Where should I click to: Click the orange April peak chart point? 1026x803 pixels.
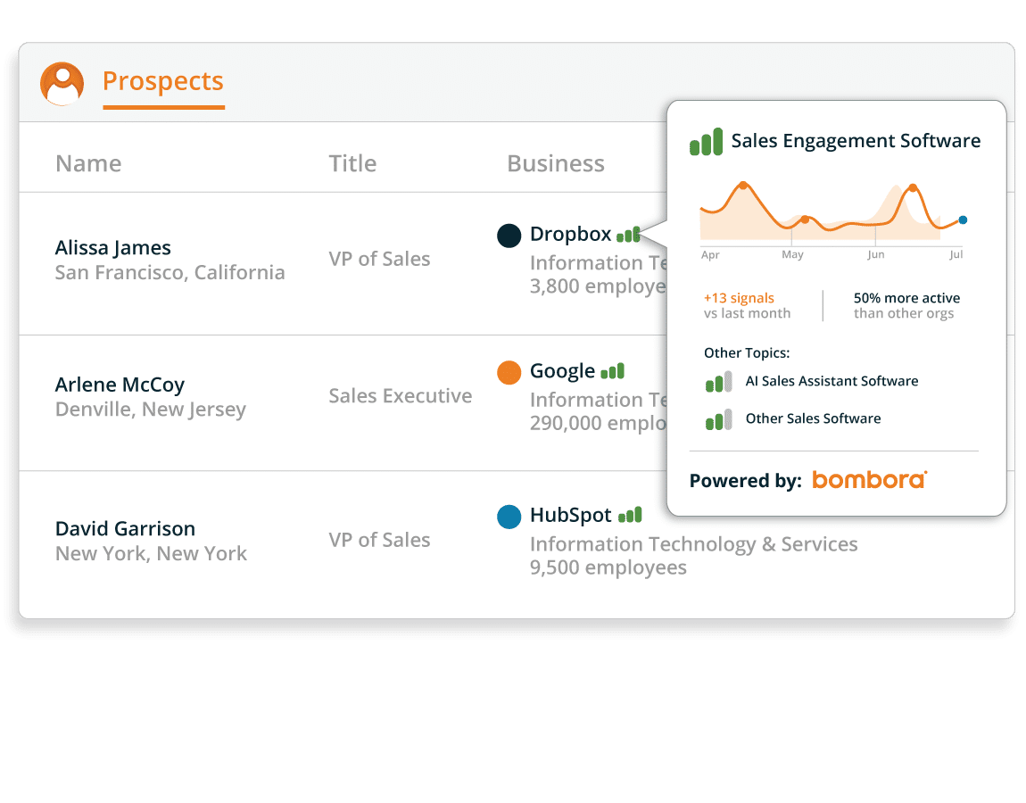742,186
